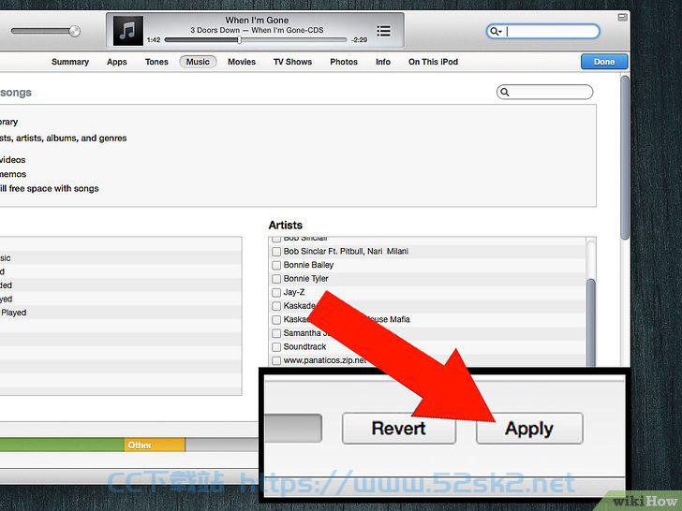The height and width of the screenshot is (511, 682).
Task: Toggle the miniplayer window icon
Action: coord(622,18)
